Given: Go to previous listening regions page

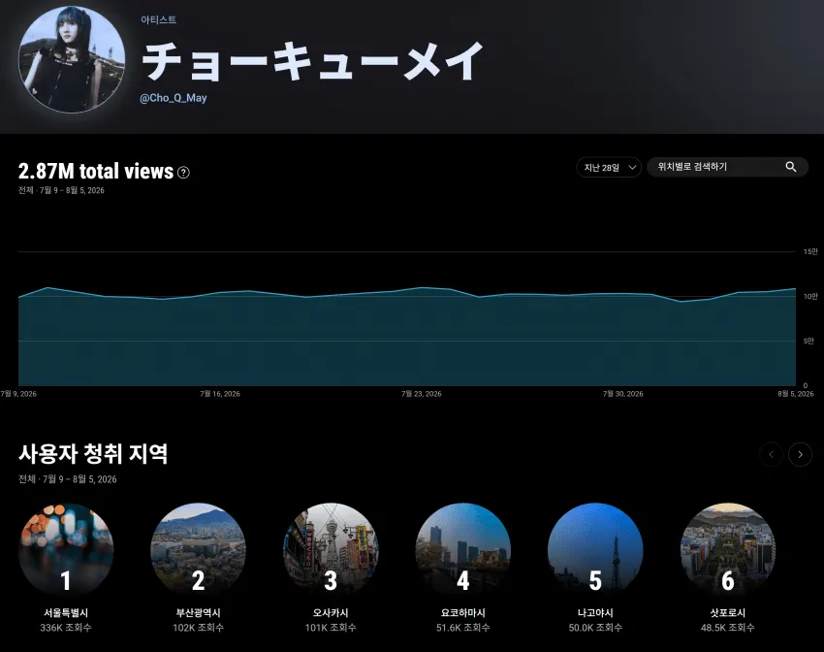Looking at the screenshot, I should pyautogui.click(x=771, y=454).
